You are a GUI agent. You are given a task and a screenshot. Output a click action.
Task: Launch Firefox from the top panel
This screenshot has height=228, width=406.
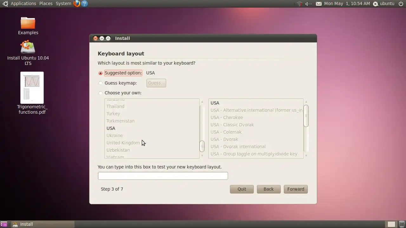tap(76, 3)
